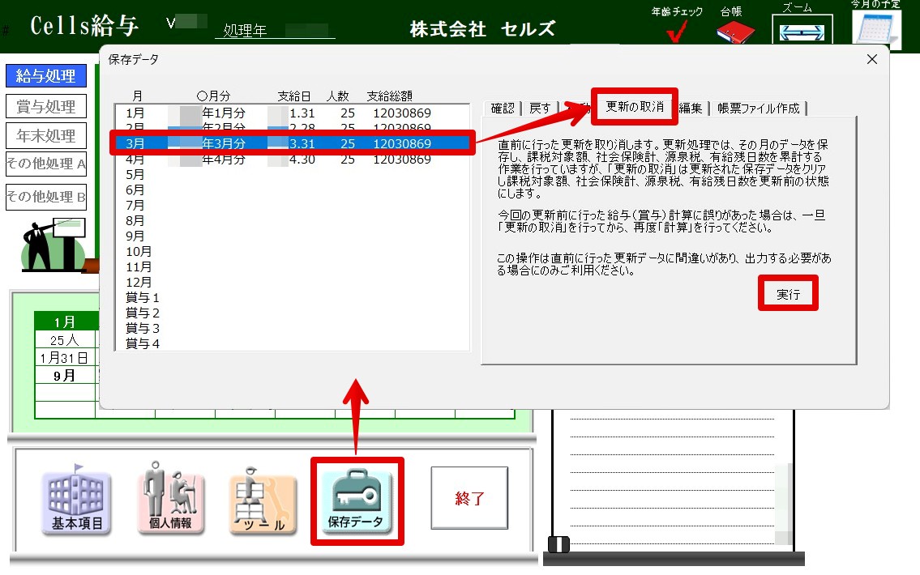Viewport: 920px width, 575px height.
Task: Select the 11月 row in saved data list
Action: click(x=292, y=266)
